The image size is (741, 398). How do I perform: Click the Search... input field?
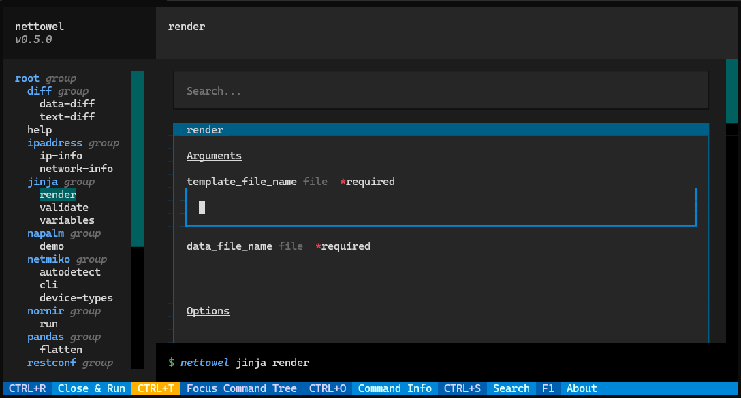(x=441, y=90)
